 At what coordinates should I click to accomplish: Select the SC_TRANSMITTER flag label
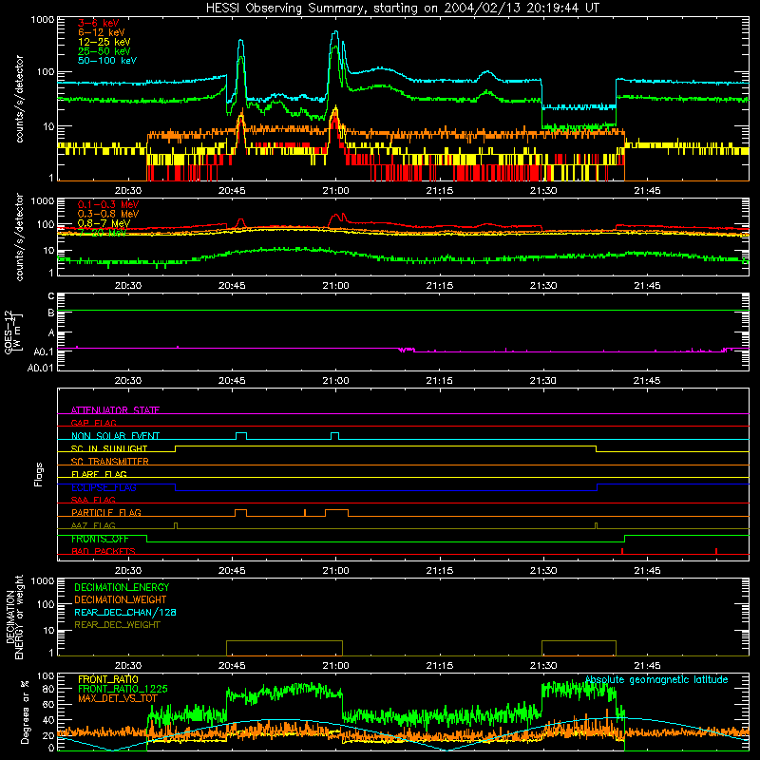[110, 461]
